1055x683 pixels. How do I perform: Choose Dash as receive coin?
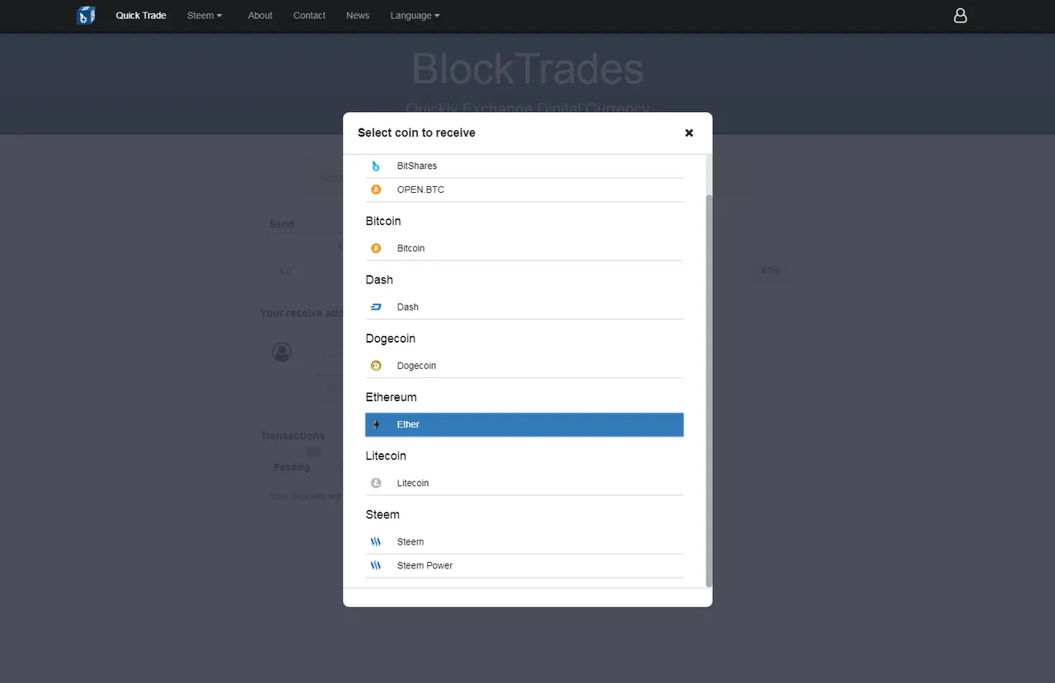point(524,306)
